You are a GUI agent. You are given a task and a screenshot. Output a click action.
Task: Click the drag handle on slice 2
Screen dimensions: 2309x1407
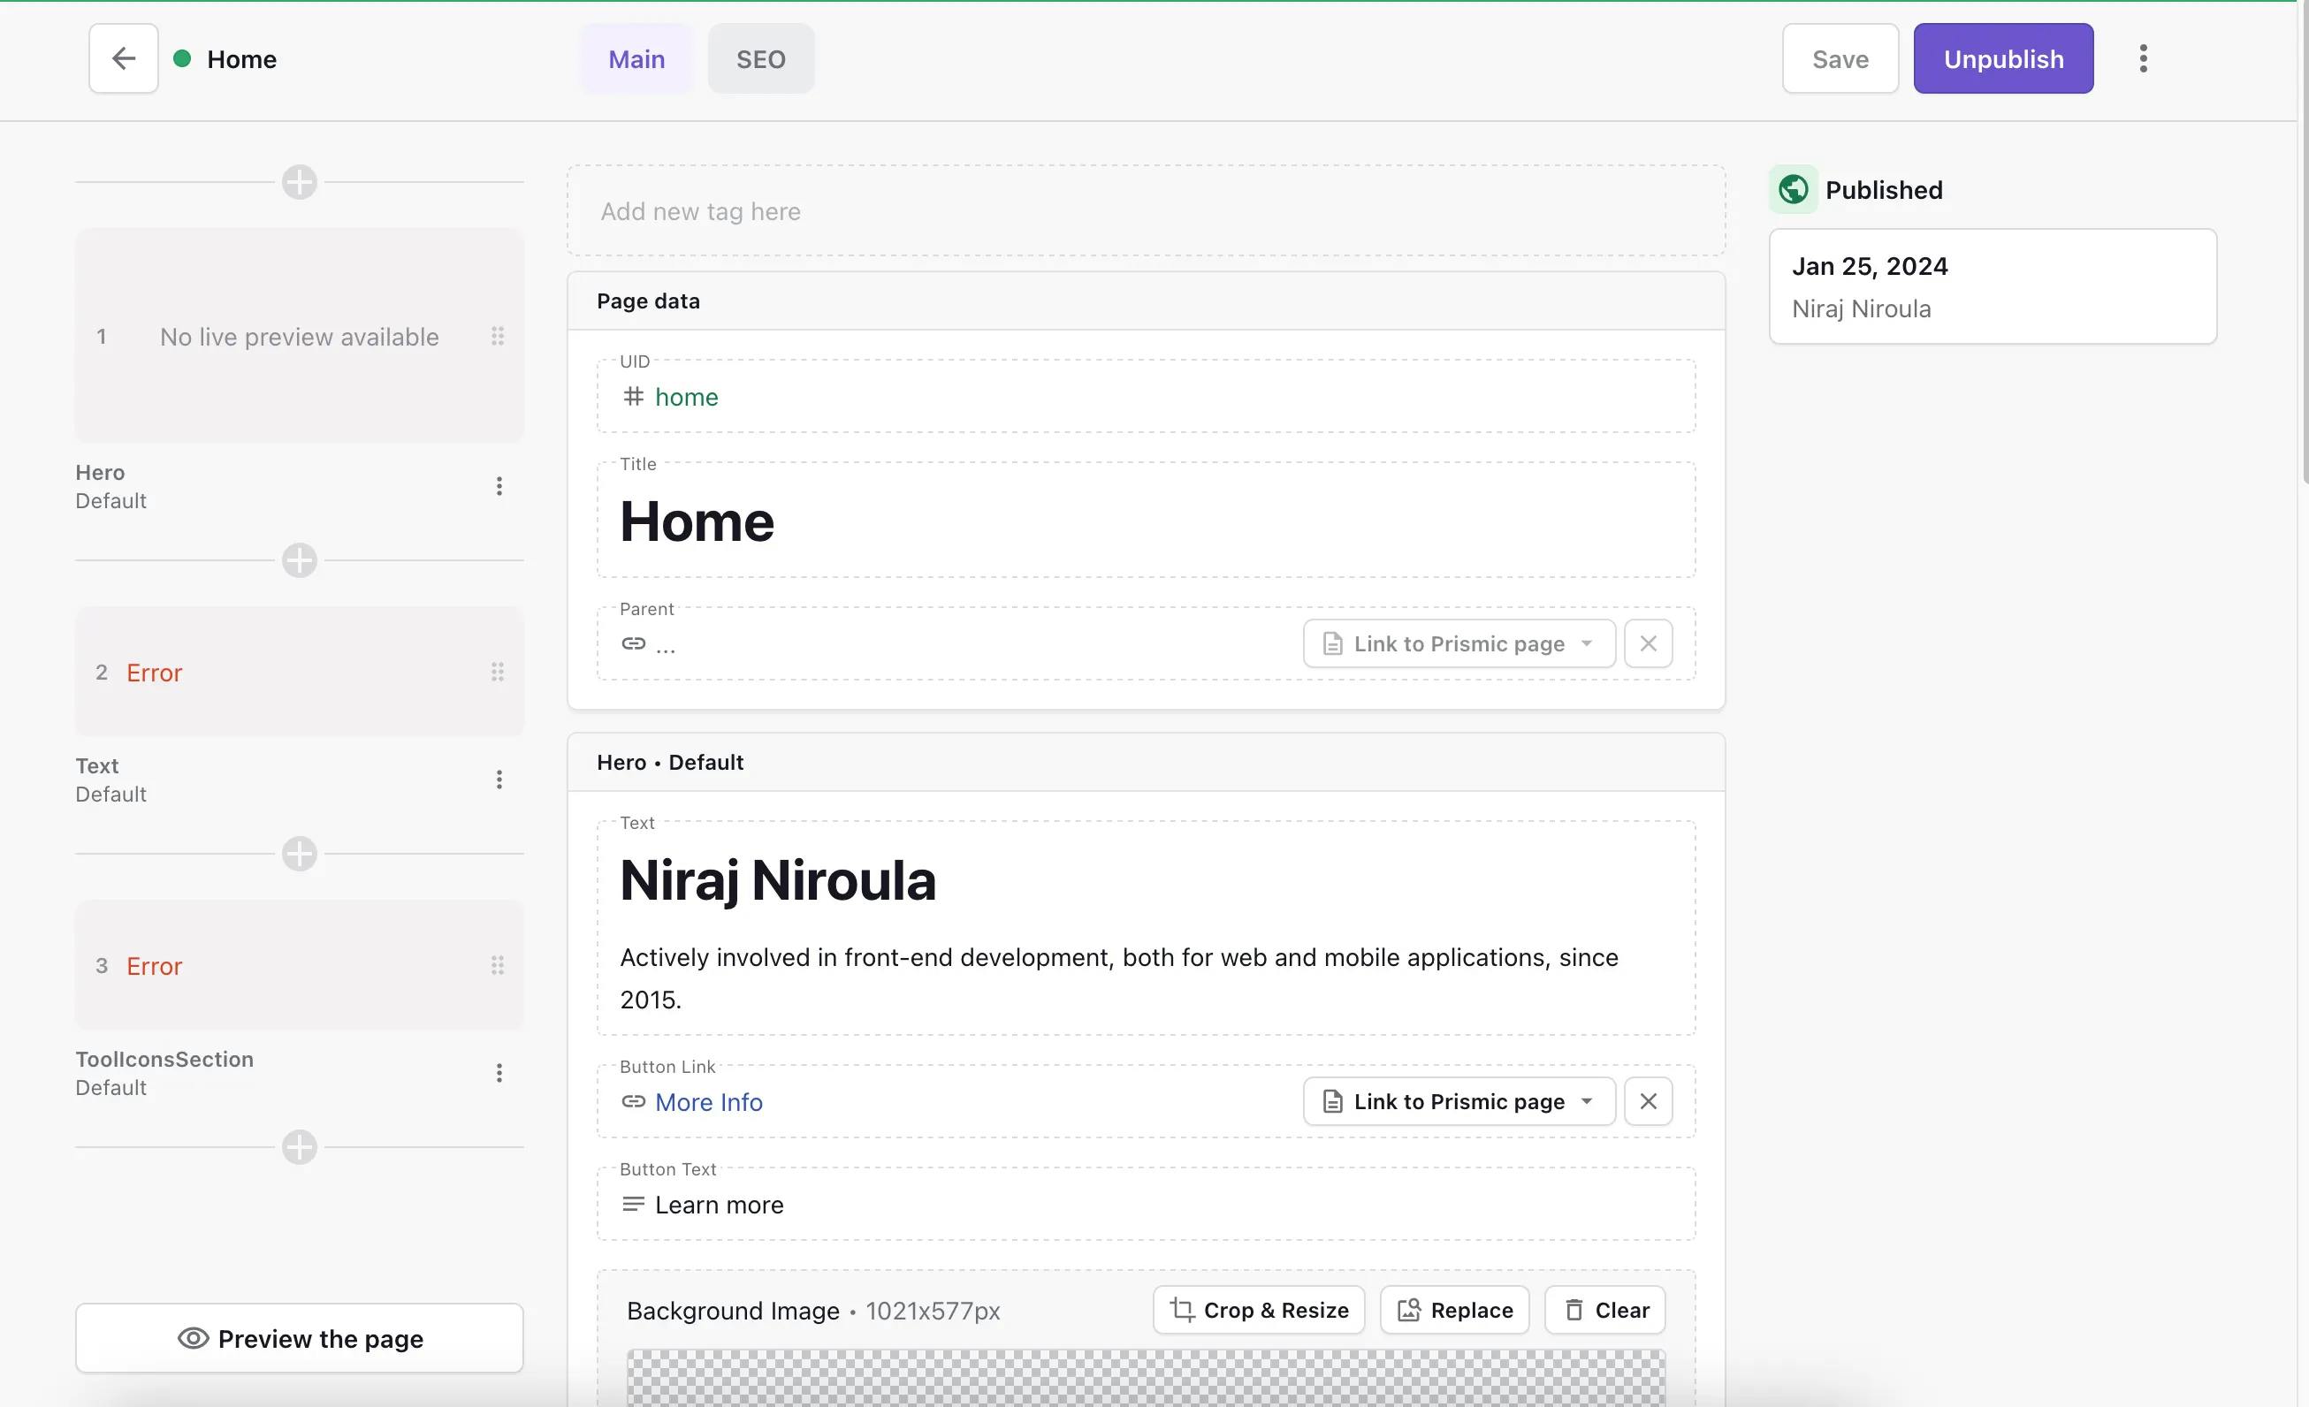click(498, 672)
